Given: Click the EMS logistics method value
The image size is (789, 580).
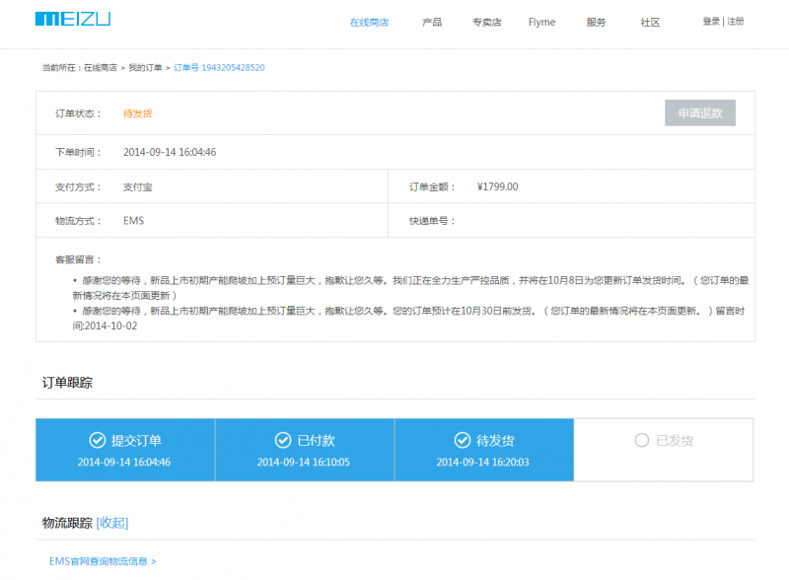Looking at the screenshot, I should click(133, 221).
